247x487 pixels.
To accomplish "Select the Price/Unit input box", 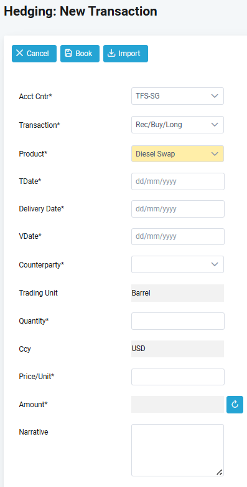I will point(178,377).
